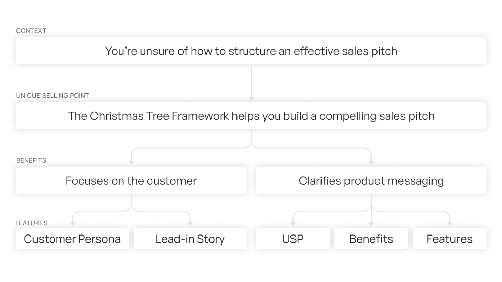The height and width of the screenshot is (282, 502).
Task: Select the Lead-in Story feature box
Action: click(190, 239)
